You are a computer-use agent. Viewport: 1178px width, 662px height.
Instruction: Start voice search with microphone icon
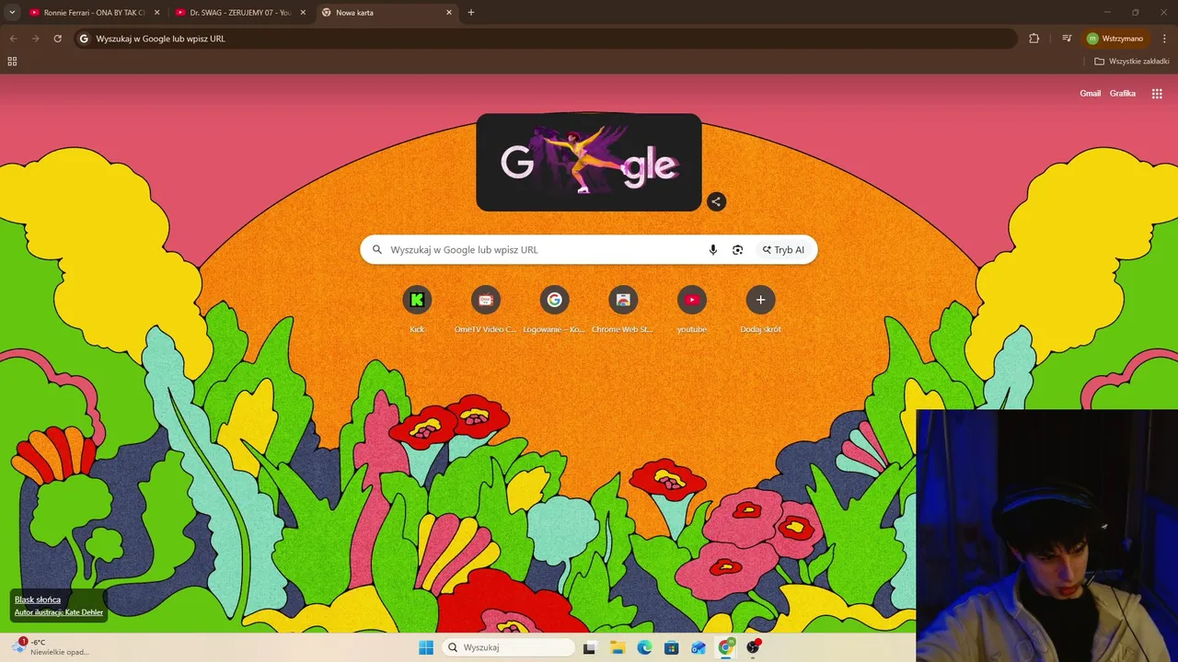tap(712, 250)
